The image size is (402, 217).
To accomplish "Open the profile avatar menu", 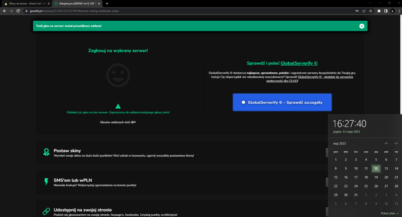I will tap(392, 11).
